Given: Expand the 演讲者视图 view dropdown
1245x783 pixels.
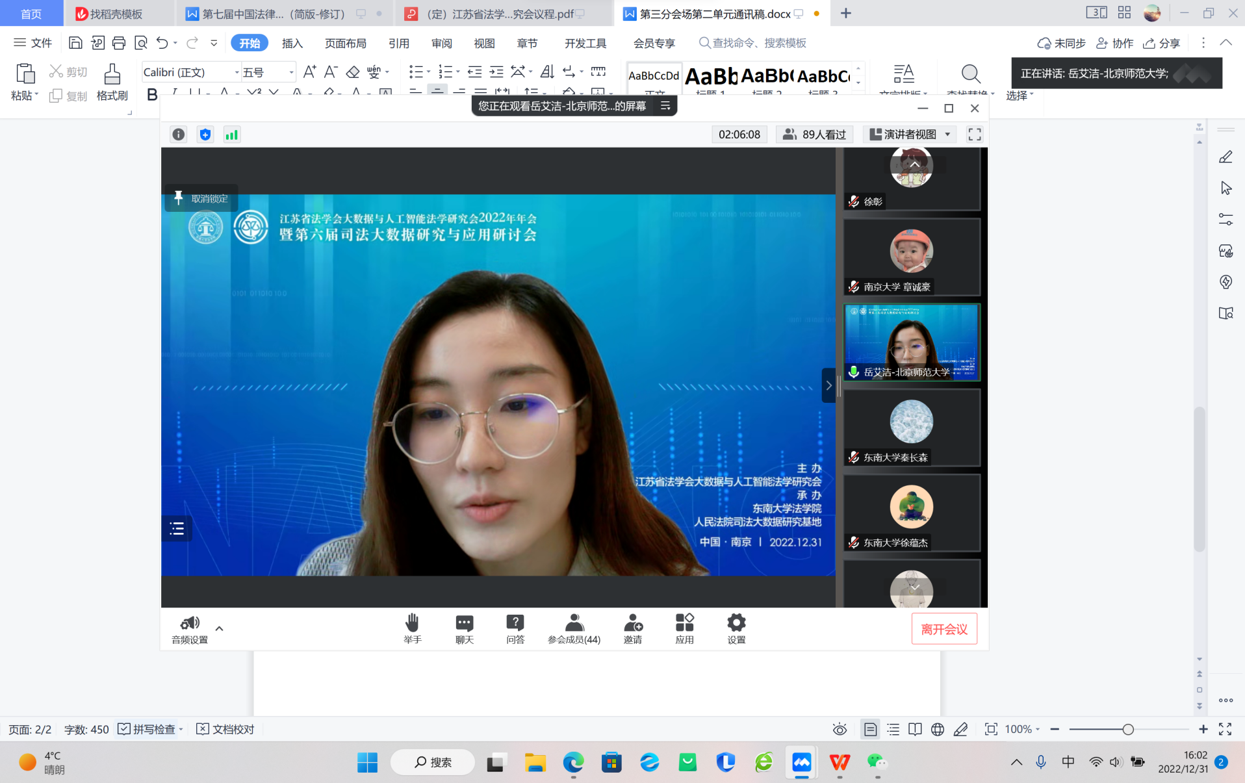Looking at the screenshot, I should pos(947,135).
